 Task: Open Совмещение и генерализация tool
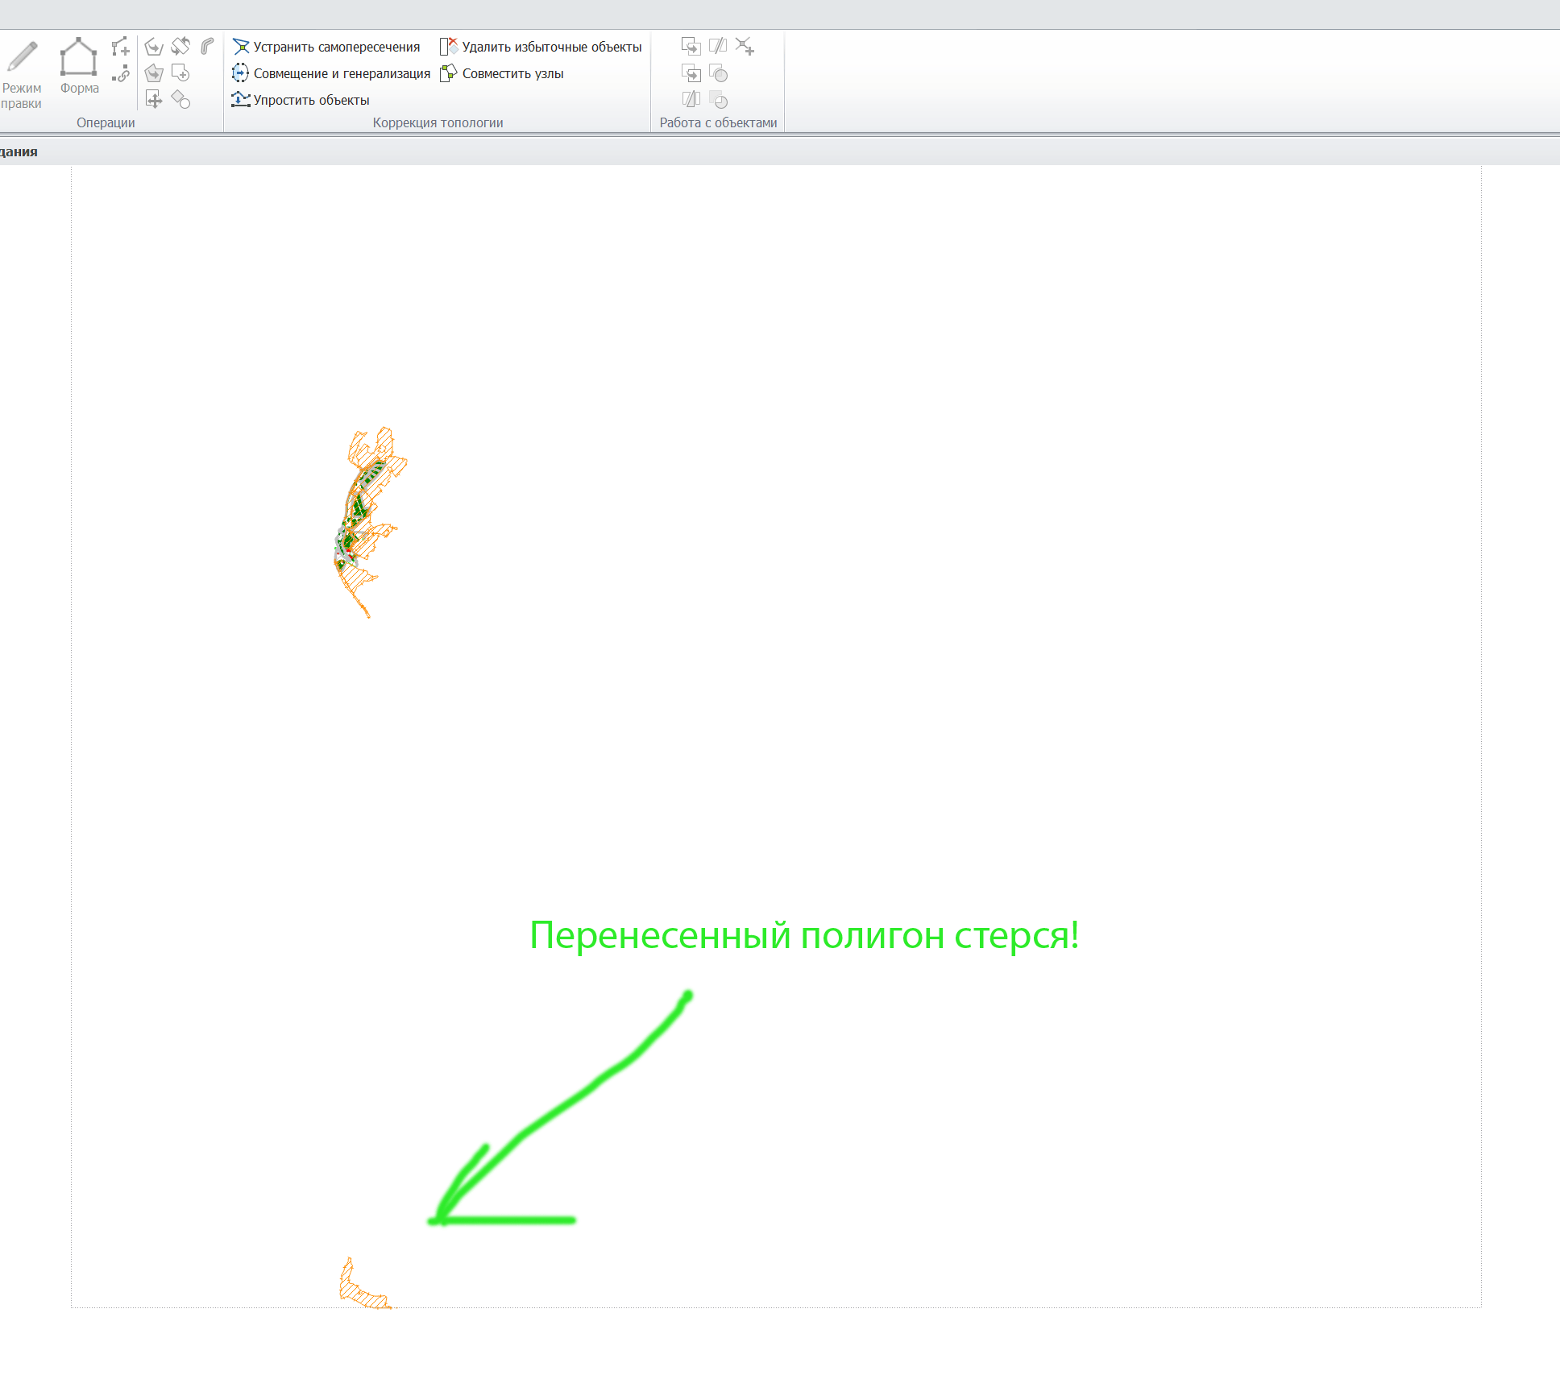tap(331, 73)
